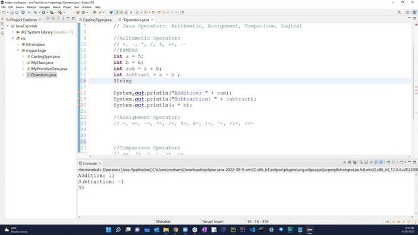Screen dimensions: 418x235
Task: Open Visual Studio Code from the taskbar
Action: (x=252, y=230)
